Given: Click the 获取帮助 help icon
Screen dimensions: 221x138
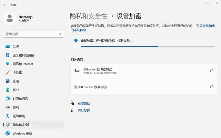Looking at the screenshot, I should pyautogui.click(x=72, y=103).
